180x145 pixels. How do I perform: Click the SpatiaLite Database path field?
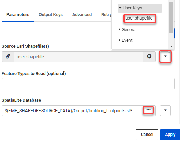72,110
